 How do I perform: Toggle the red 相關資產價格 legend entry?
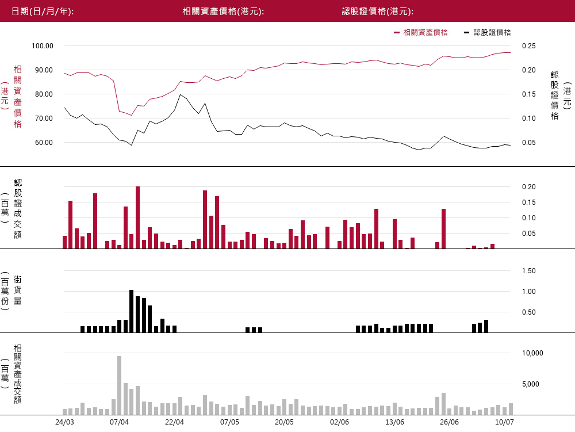pos(421,33)
